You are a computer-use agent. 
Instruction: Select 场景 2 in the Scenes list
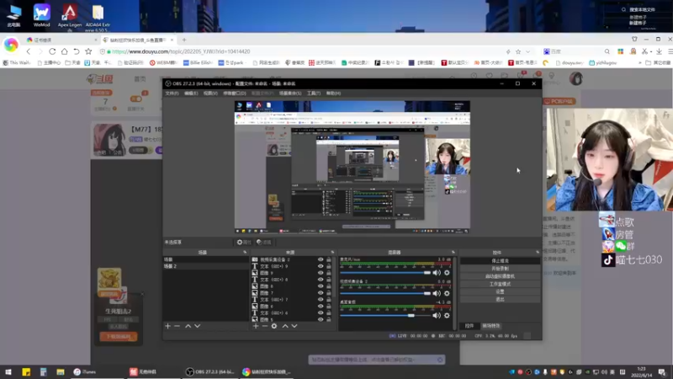click(x=205, y=266)
